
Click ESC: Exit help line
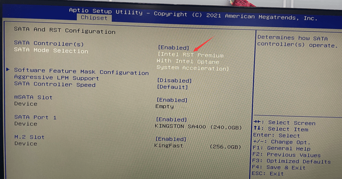coord(268,174)
